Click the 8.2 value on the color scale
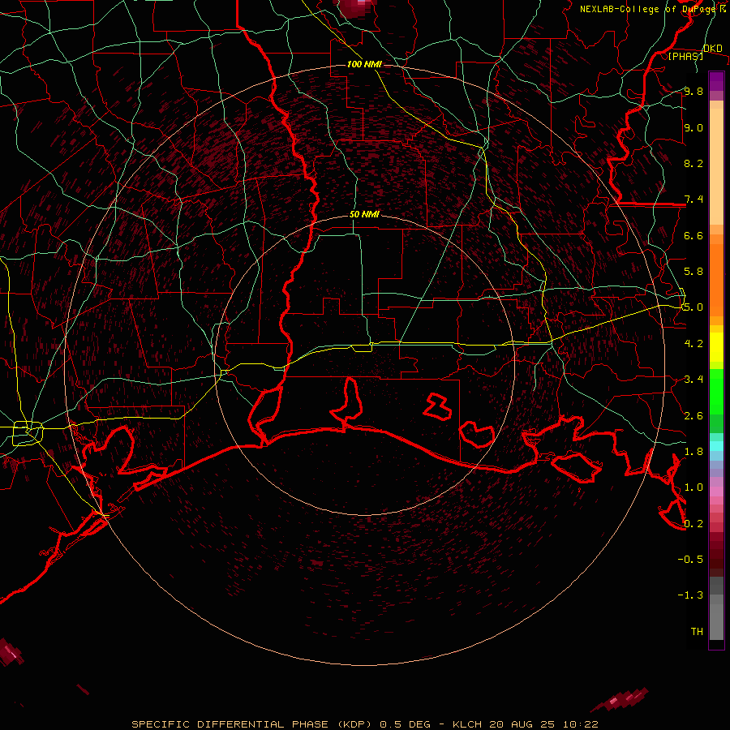 tap(693, 163)
